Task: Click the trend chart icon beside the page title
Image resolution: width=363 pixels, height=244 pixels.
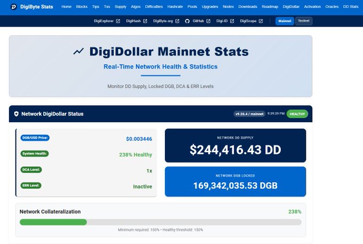Action: coord(78,51)
